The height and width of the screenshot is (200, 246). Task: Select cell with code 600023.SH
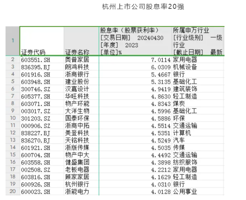pyautogui.click(x=42, y=192)
